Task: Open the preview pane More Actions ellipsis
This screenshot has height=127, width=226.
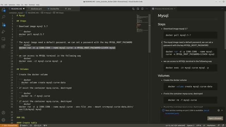Action: click(x=222, y=9)
